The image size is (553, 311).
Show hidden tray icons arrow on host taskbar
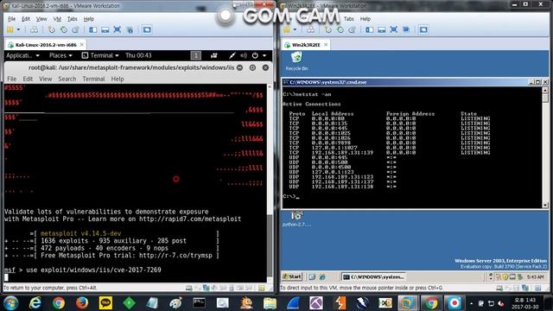click(472, 303)
